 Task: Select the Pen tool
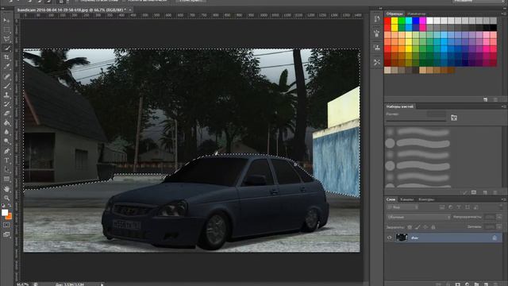point(6,151)
